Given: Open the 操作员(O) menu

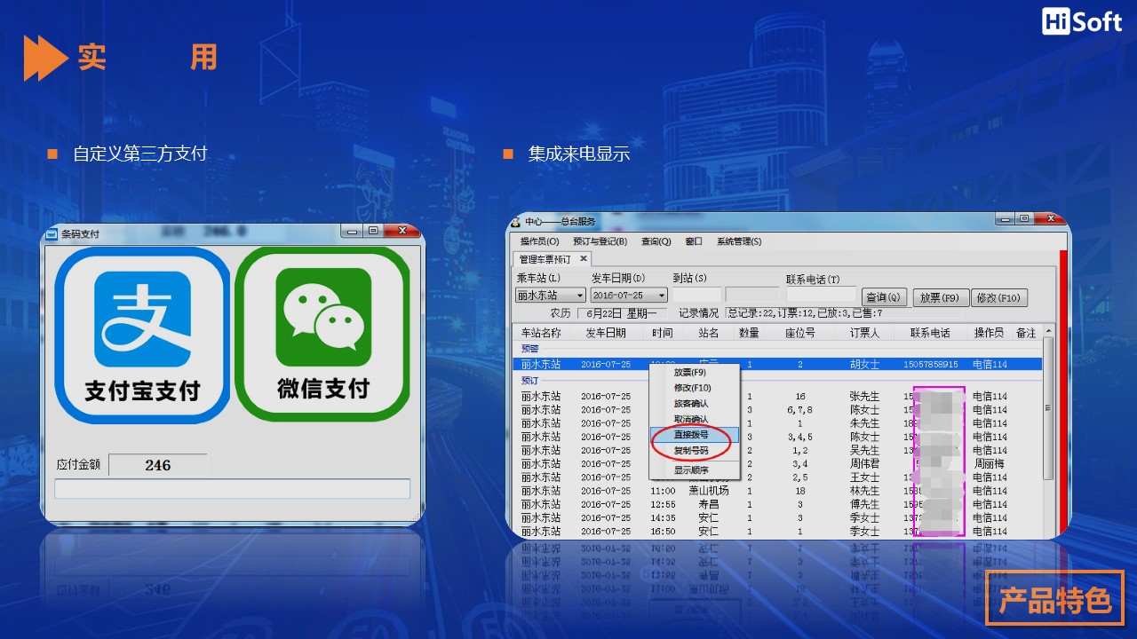Looking at the screenshot, I should (539, 241).
